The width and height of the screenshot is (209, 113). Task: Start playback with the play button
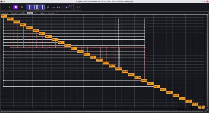tap(9, 7)
